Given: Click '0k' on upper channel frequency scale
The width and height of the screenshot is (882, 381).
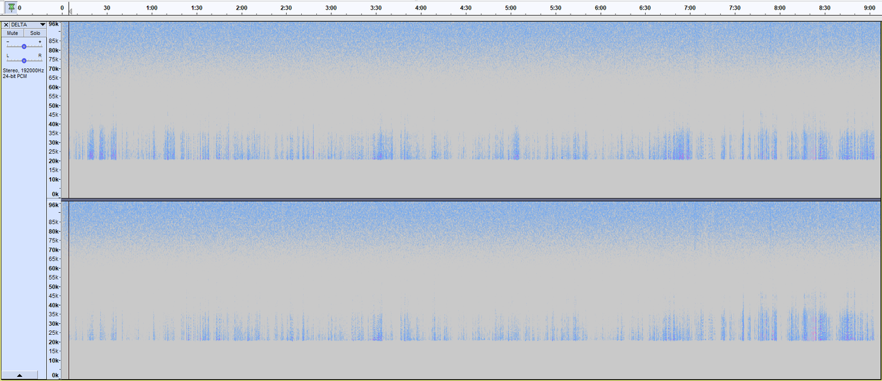Looking at the screenshot, I should (x=55, y=194).
